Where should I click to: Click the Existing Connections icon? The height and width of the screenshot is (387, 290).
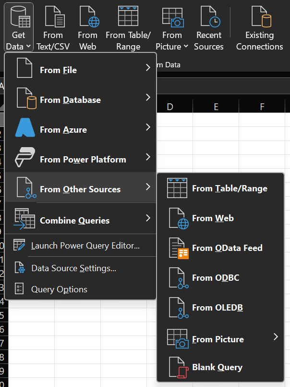pos(261,16)
